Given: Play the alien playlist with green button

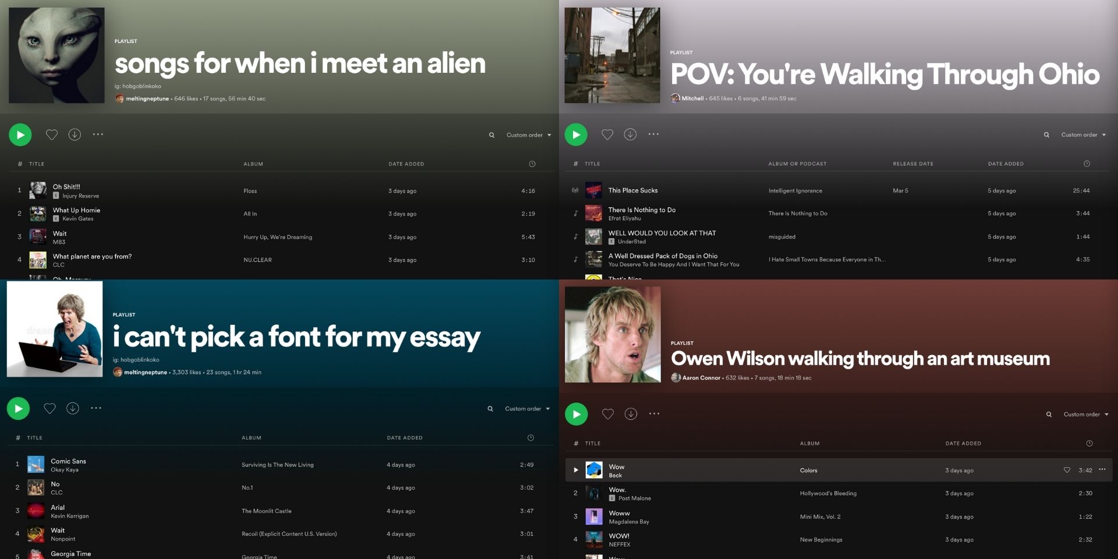Looking at the screenshot, I should (x=20, y=135).
